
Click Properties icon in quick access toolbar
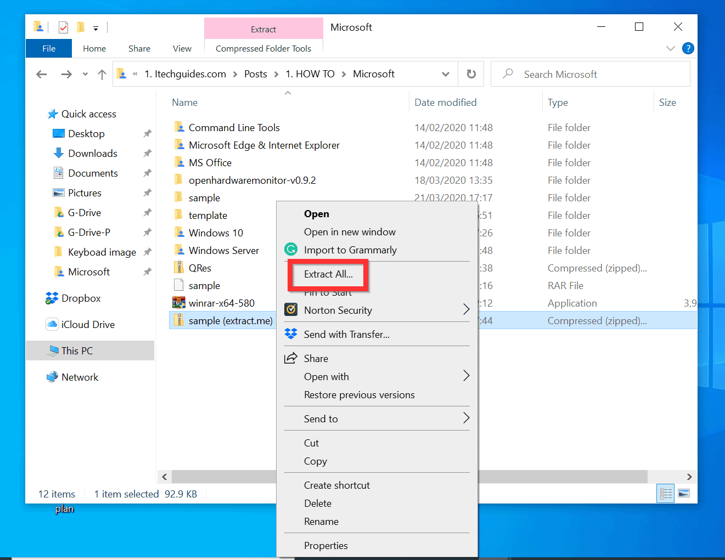coord(64,27)
